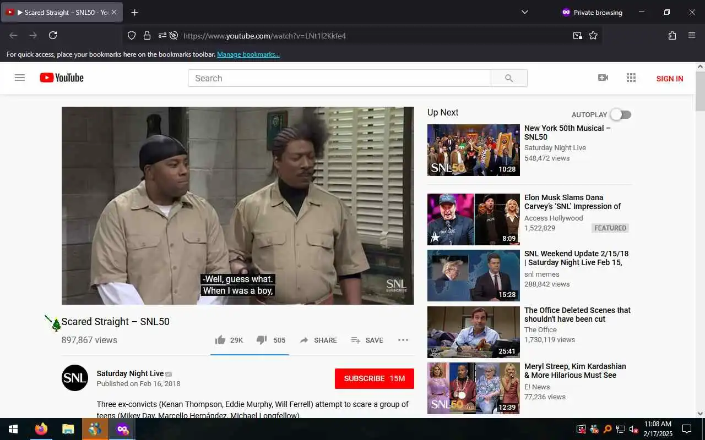
Task: Go back to the previous page
Action: (13, 35)
